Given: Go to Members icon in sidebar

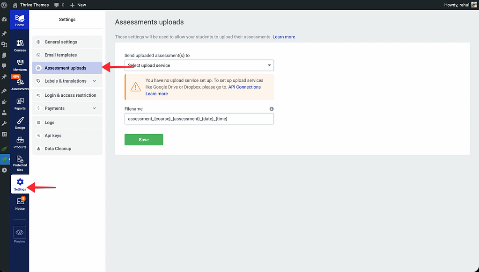Looking at the screenshot, I should 20,64.
